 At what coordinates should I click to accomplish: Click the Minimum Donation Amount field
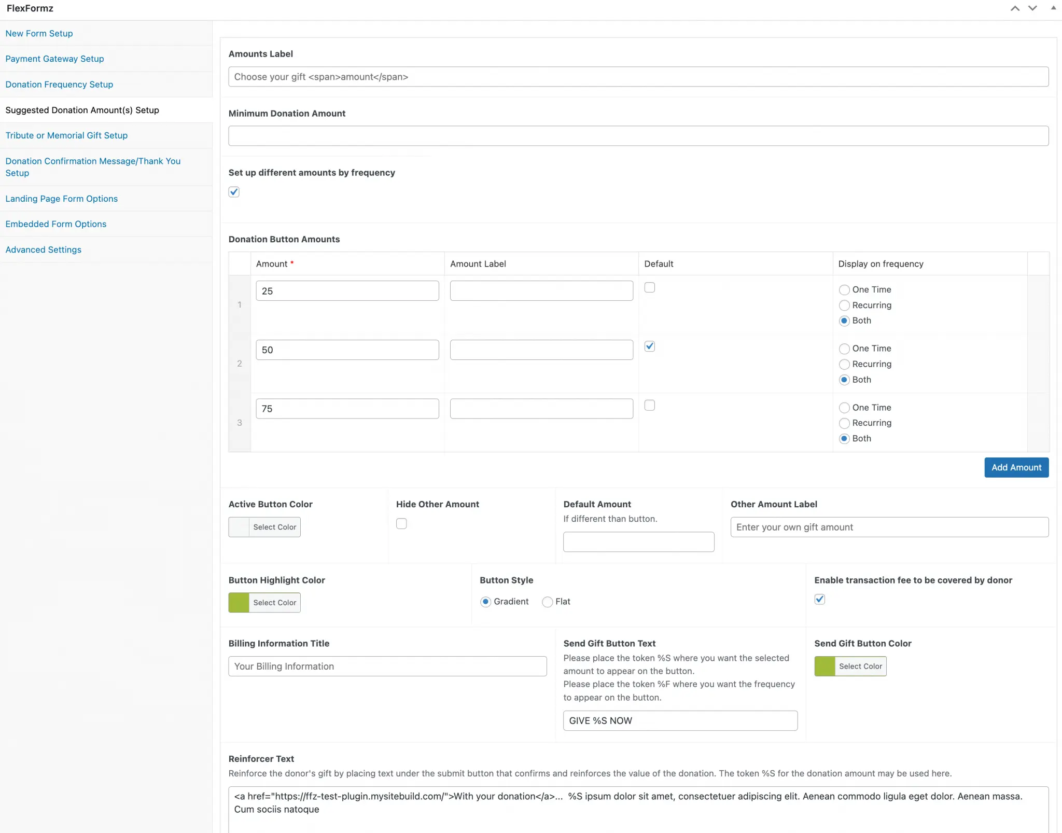(638, 136)
